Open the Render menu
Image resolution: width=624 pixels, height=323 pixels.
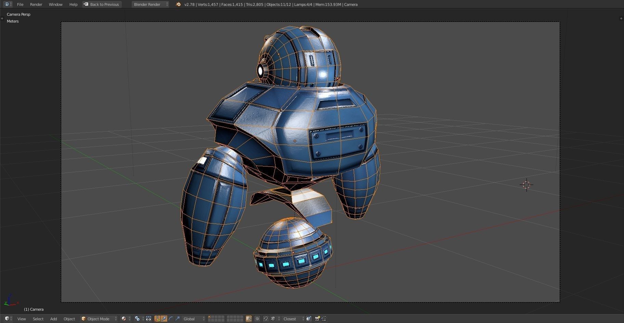[x=36, y=4]
